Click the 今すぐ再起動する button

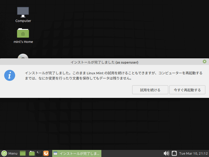187,90
